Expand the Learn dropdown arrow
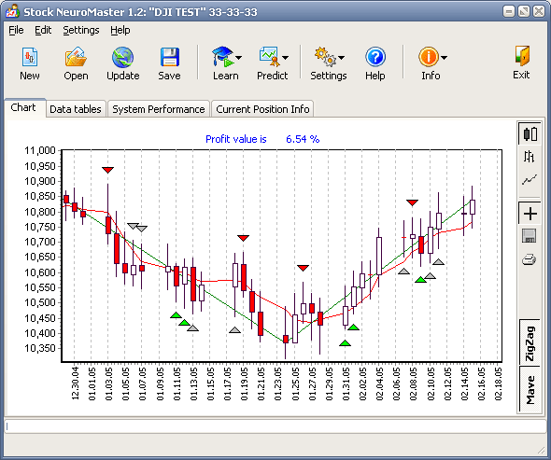 point(238,58)
